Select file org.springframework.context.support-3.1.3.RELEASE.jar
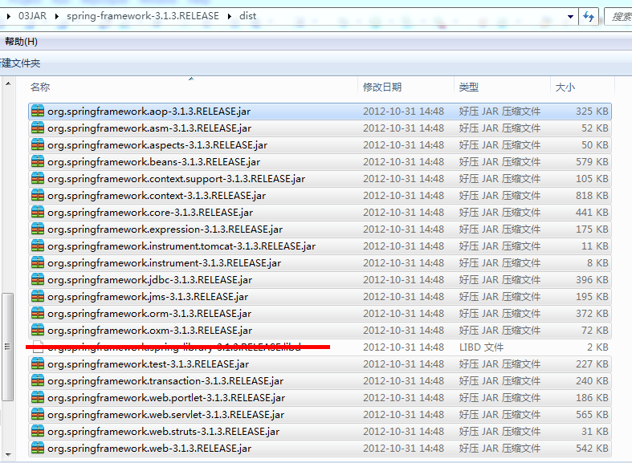Image resolution: width=632 pixels, height=463 pixels. [x=320, y=179]
